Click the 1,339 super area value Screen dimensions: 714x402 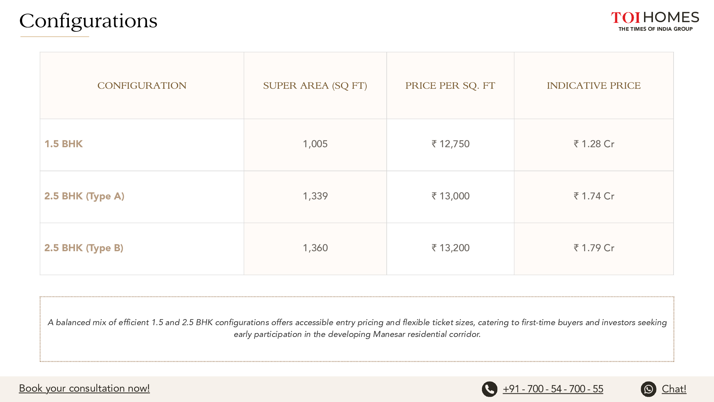pos(315,196)
